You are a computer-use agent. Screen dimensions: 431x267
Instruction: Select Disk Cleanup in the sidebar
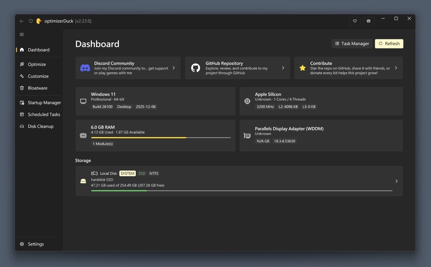click(39, 126)
